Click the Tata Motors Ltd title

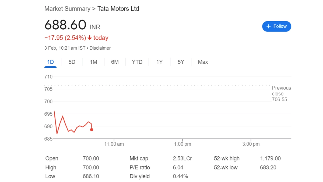coord(118,9)
